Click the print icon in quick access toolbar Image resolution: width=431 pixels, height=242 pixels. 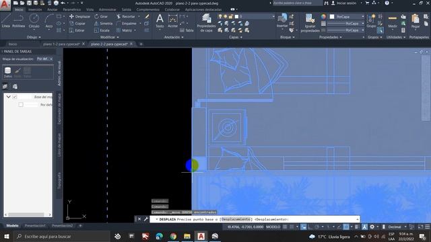(x=56, y=3)
